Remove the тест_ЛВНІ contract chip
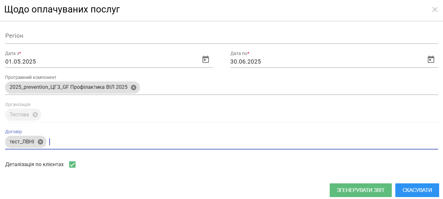This screenshot has width=443, height=199. 40,142
